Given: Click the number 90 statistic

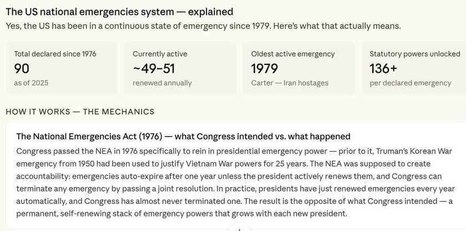Looking at the screenshot, I should pyautogui.click(x=22, y=68).
